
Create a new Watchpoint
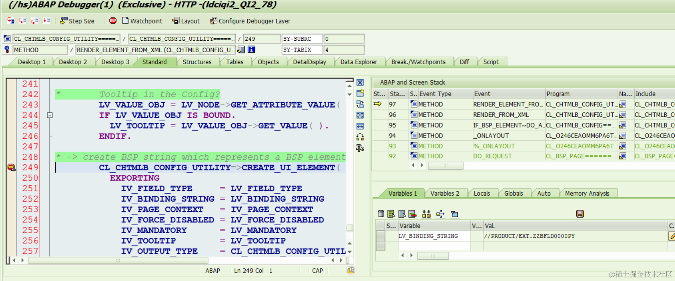tap(142, 21)
